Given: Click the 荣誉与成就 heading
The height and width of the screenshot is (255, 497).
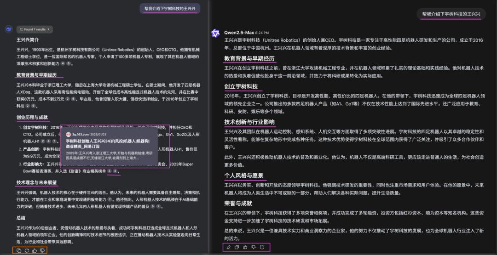Looking at the screenshot, I should coord(238,204).
